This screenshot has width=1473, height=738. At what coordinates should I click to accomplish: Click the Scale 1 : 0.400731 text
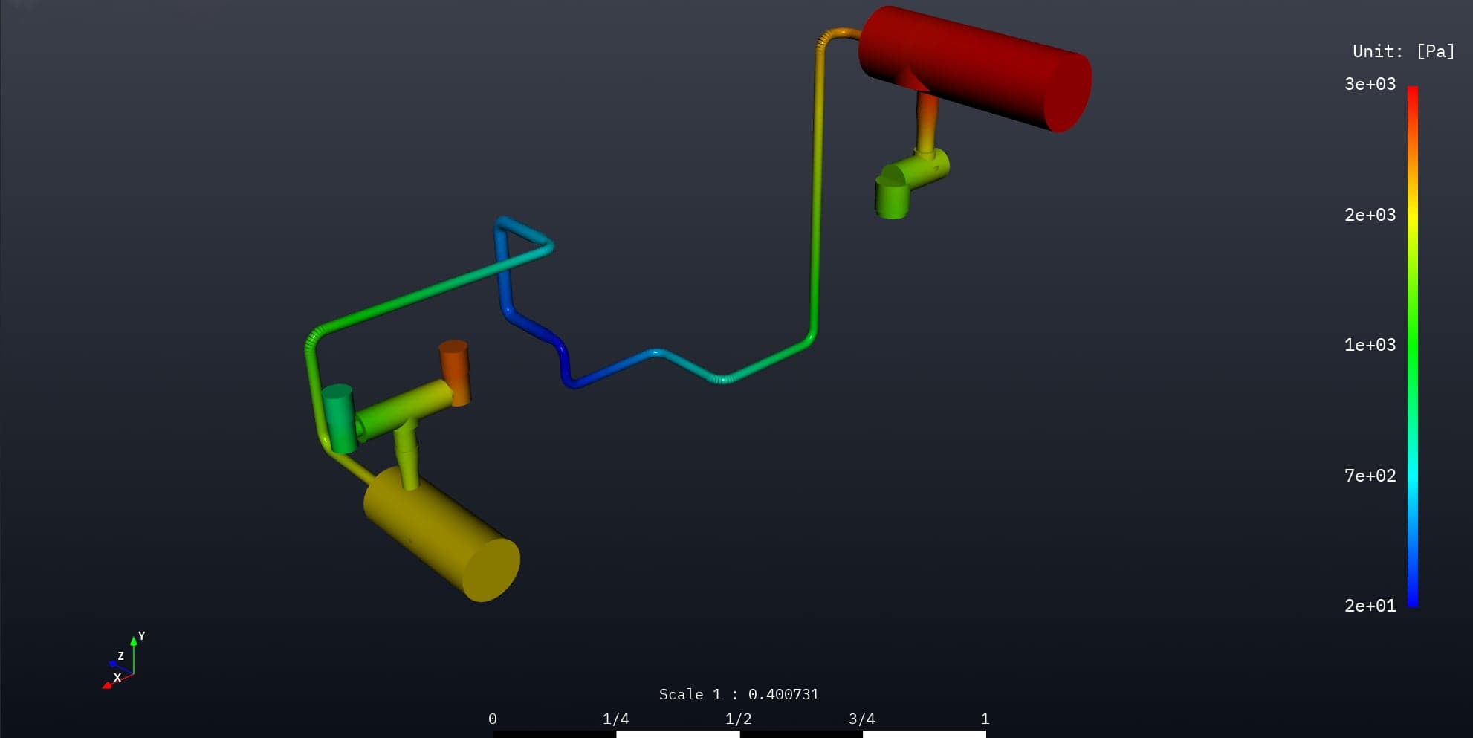pos(739,694)
